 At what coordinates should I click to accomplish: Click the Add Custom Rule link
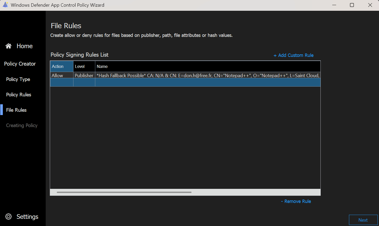click(293, 55)
